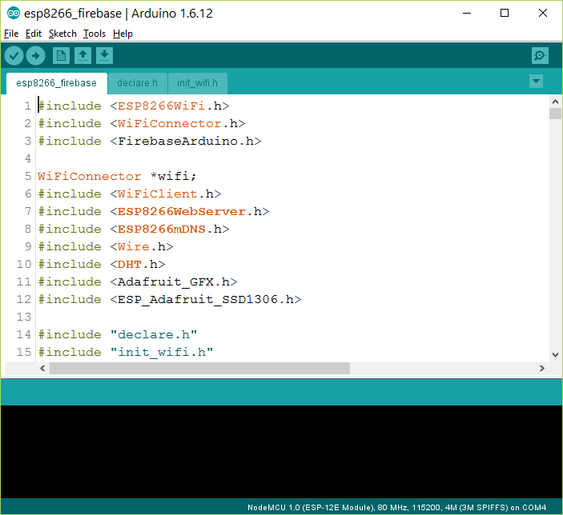The image size is (563, 515).
Task: Open the File menu
Action: point(11,34)
